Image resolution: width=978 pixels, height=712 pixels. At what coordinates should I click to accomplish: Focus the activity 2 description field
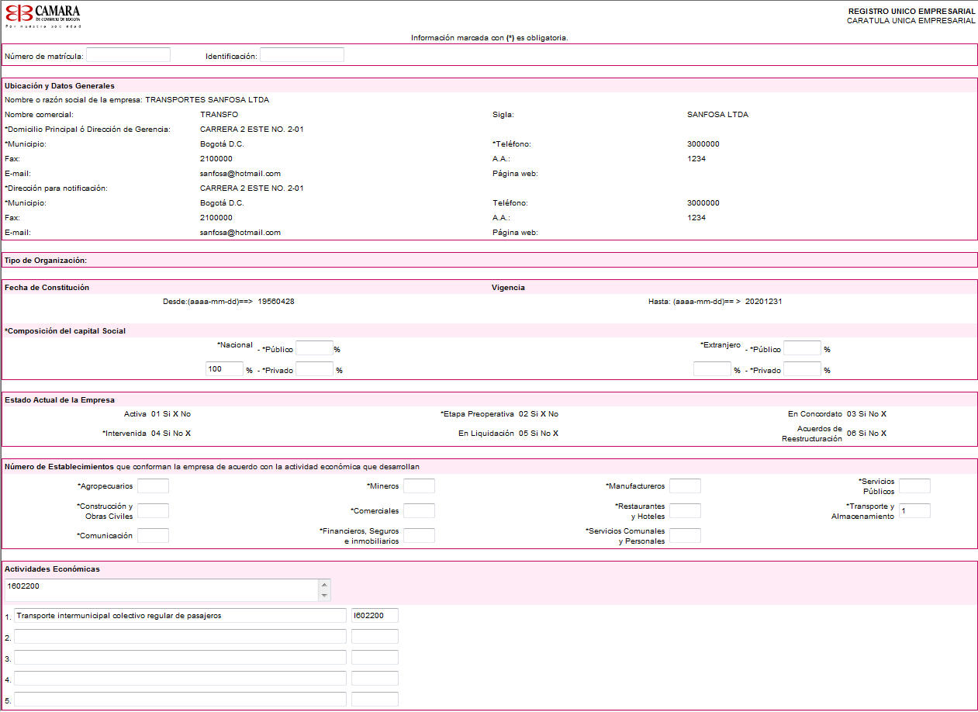(180, 637)
